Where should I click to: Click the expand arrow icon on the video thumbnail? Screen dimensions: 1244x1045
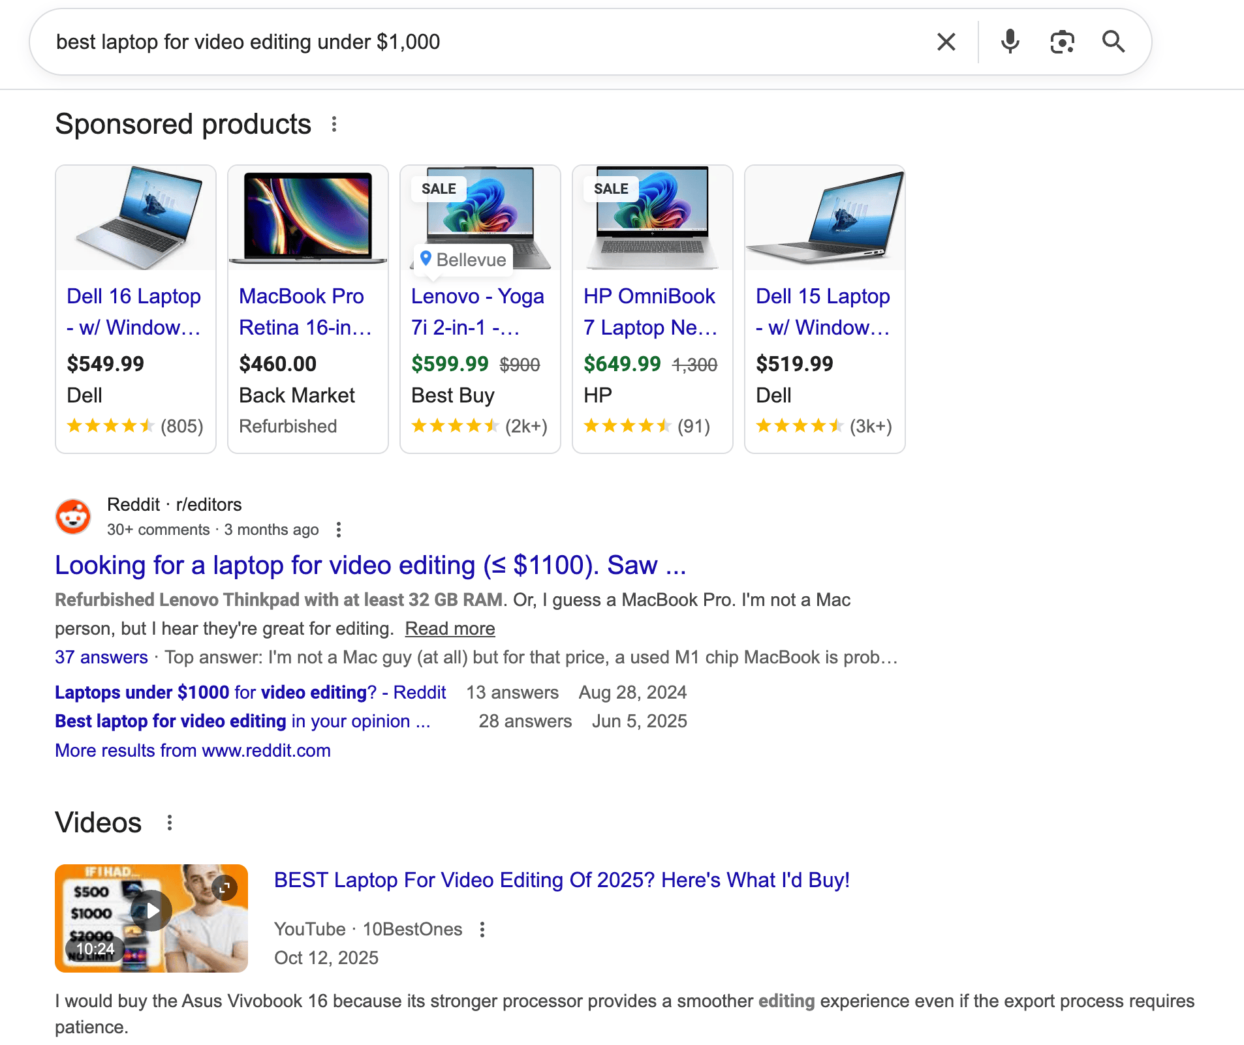[x=225, y=887]
